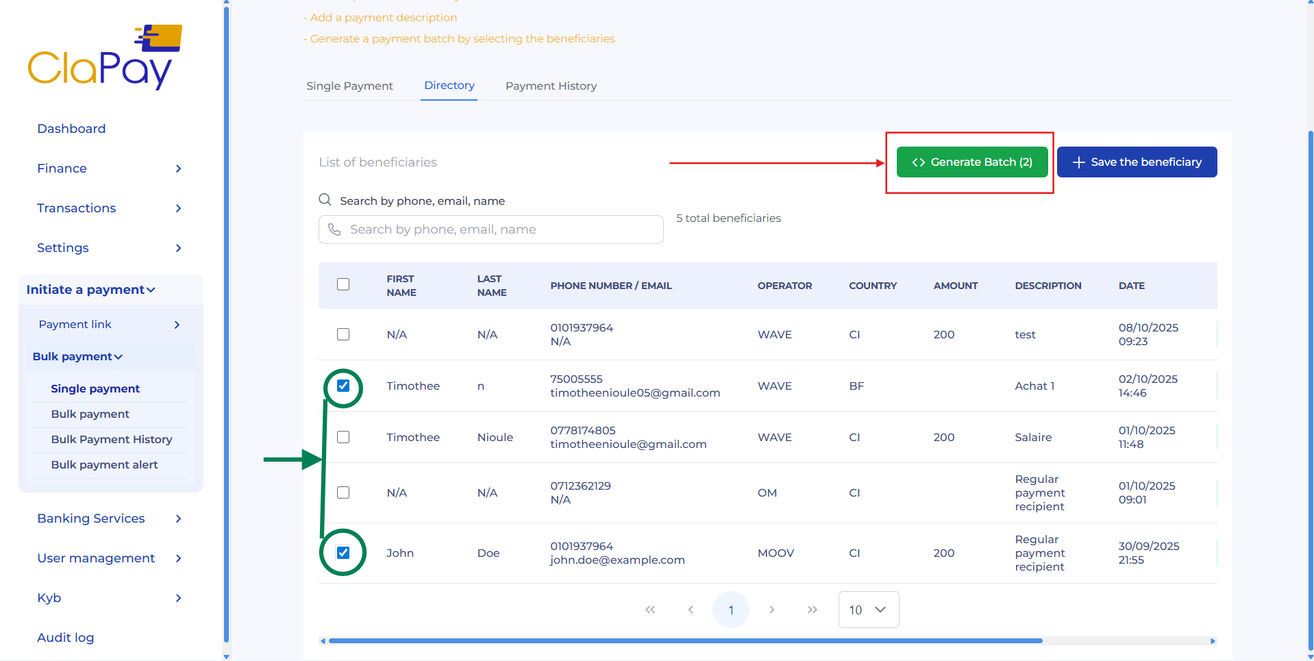Screen dimensions: 1314x661
Task: Click the ClaPay logo
Action: 105,59
